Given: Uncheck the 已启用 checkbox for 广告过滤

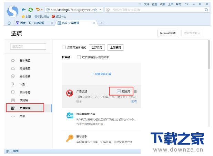Looking at the screenshot, I should click(119, 91).
